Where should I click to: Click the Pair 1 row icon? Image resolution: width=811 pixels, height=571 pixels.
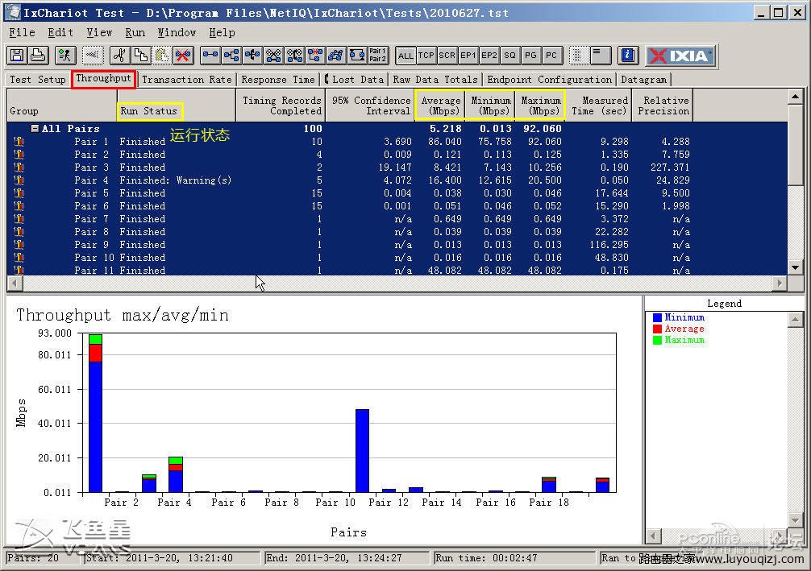tap(19, 142)
